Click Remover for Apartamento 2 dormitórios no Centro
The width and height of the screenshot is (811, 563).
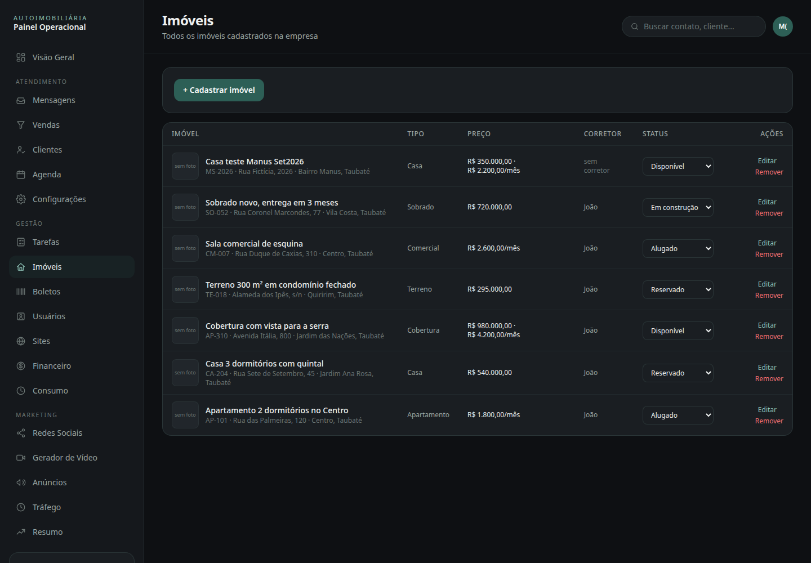[769, 421]
